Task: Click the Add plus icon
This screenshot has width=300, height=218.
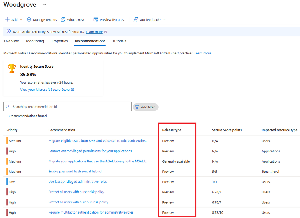Action: (8, 19)
